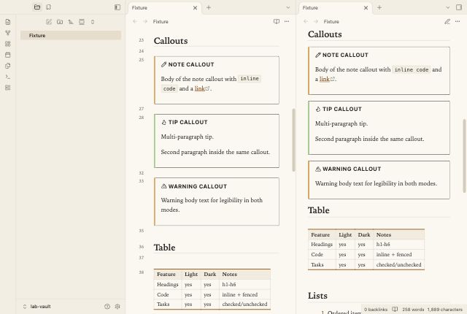Collapse the left sidebar with toggle icon

pos(117,7)
